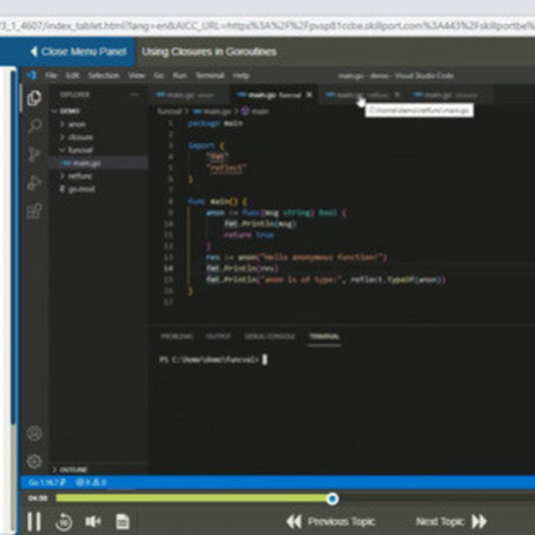Image resolution: width=535 pixels, height=535 pixels.
Task: Open Explorer panel more actions ellipsis
Action: point(135,94)
